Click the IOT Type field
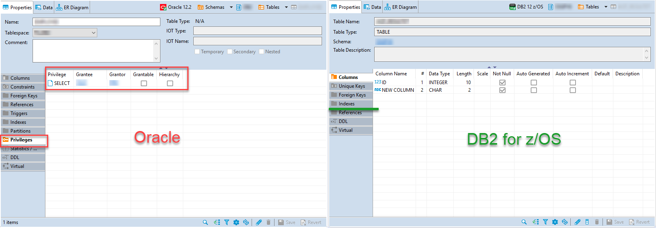 pos(258,31)
